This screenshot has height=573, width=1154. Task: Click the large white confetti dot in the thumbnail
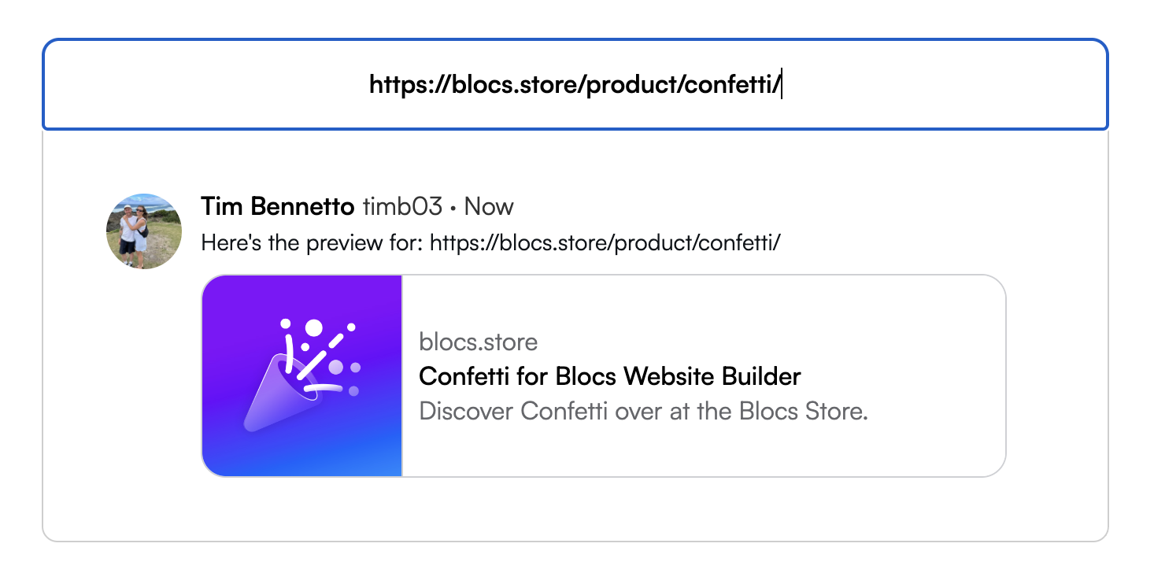point(314,328)
